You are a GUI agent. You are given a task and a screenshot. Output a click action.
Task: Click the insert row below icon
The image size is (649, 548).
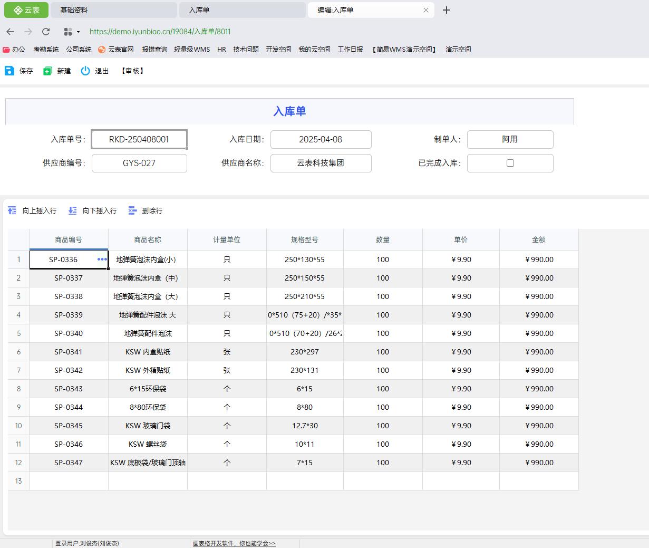(x=72, y=210)
